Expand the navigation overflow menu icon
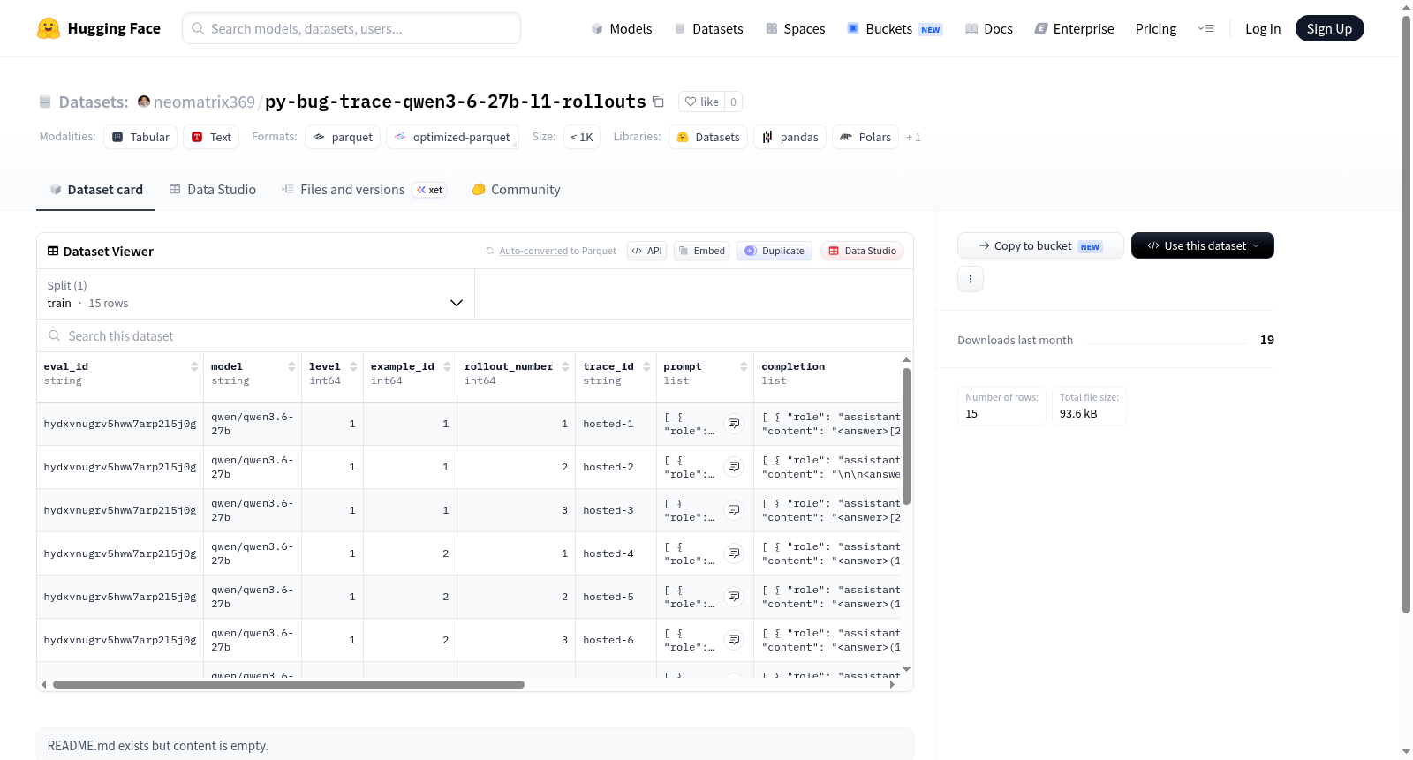 click(1205, 28)
